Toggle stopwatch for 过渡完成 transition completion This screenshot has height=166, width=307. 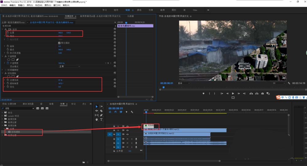tap(8, 80)
